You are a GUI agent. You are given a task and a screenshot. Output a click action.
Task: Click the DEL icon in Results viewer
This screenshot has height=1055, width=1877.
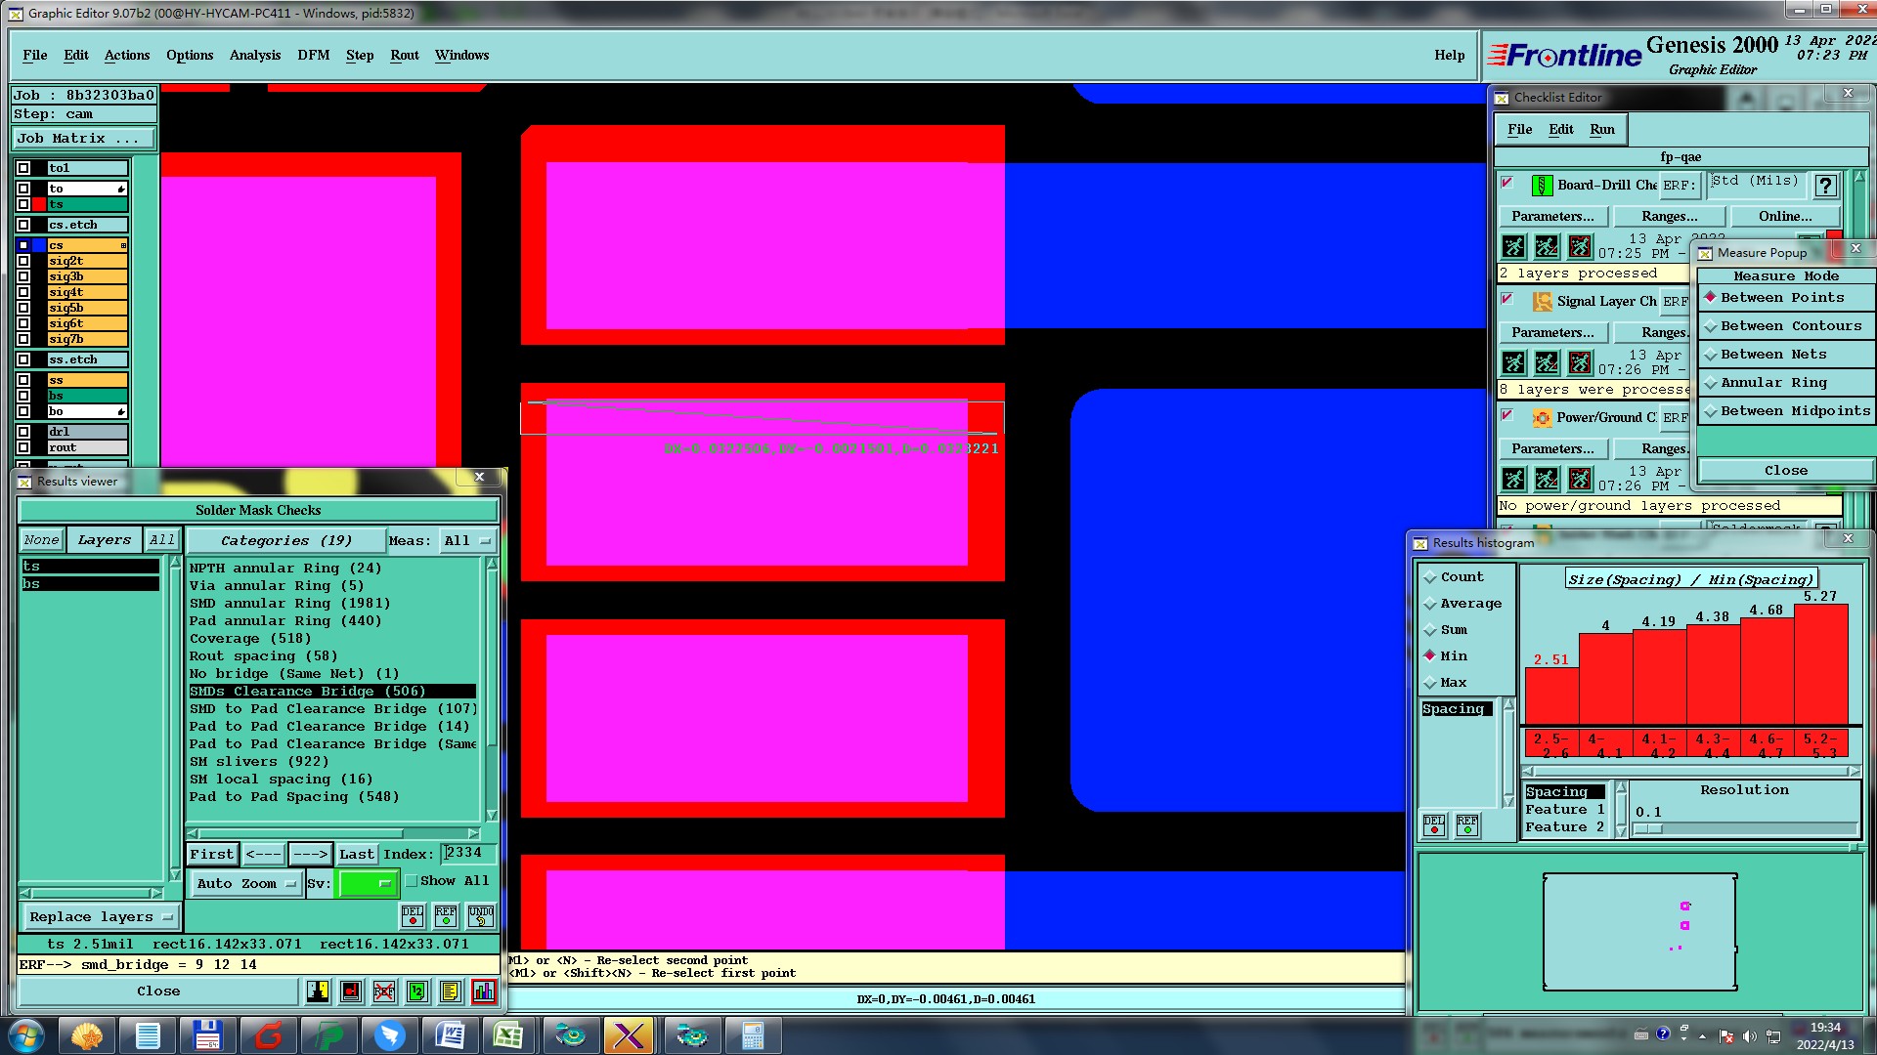[x=413, y=915]
